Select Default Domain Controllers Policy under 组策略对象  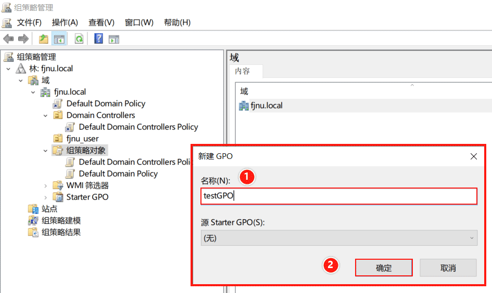point(135,162)
